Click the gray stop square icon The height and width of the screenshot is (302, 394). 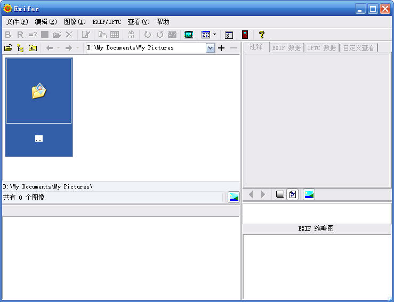pyautogui.click(x=45, y=35)
